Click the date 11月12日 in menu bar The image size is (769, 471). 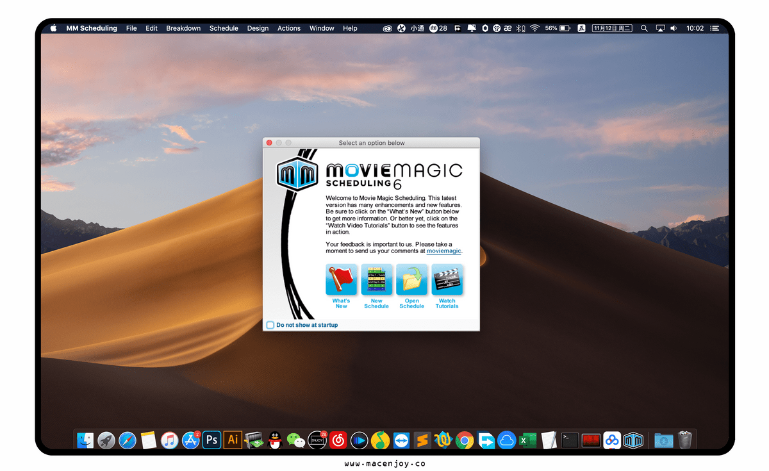[x=612, y=28]
